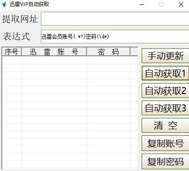The width and height of the screenshot is (189, 171).
Task: Select the 迅雷账号 column header
Action: pyautogui.click(x=54, y=52)
